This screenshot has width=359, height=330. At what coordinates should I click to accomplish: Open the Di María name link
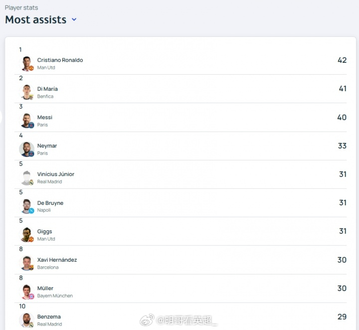click(x=47, y=89)
